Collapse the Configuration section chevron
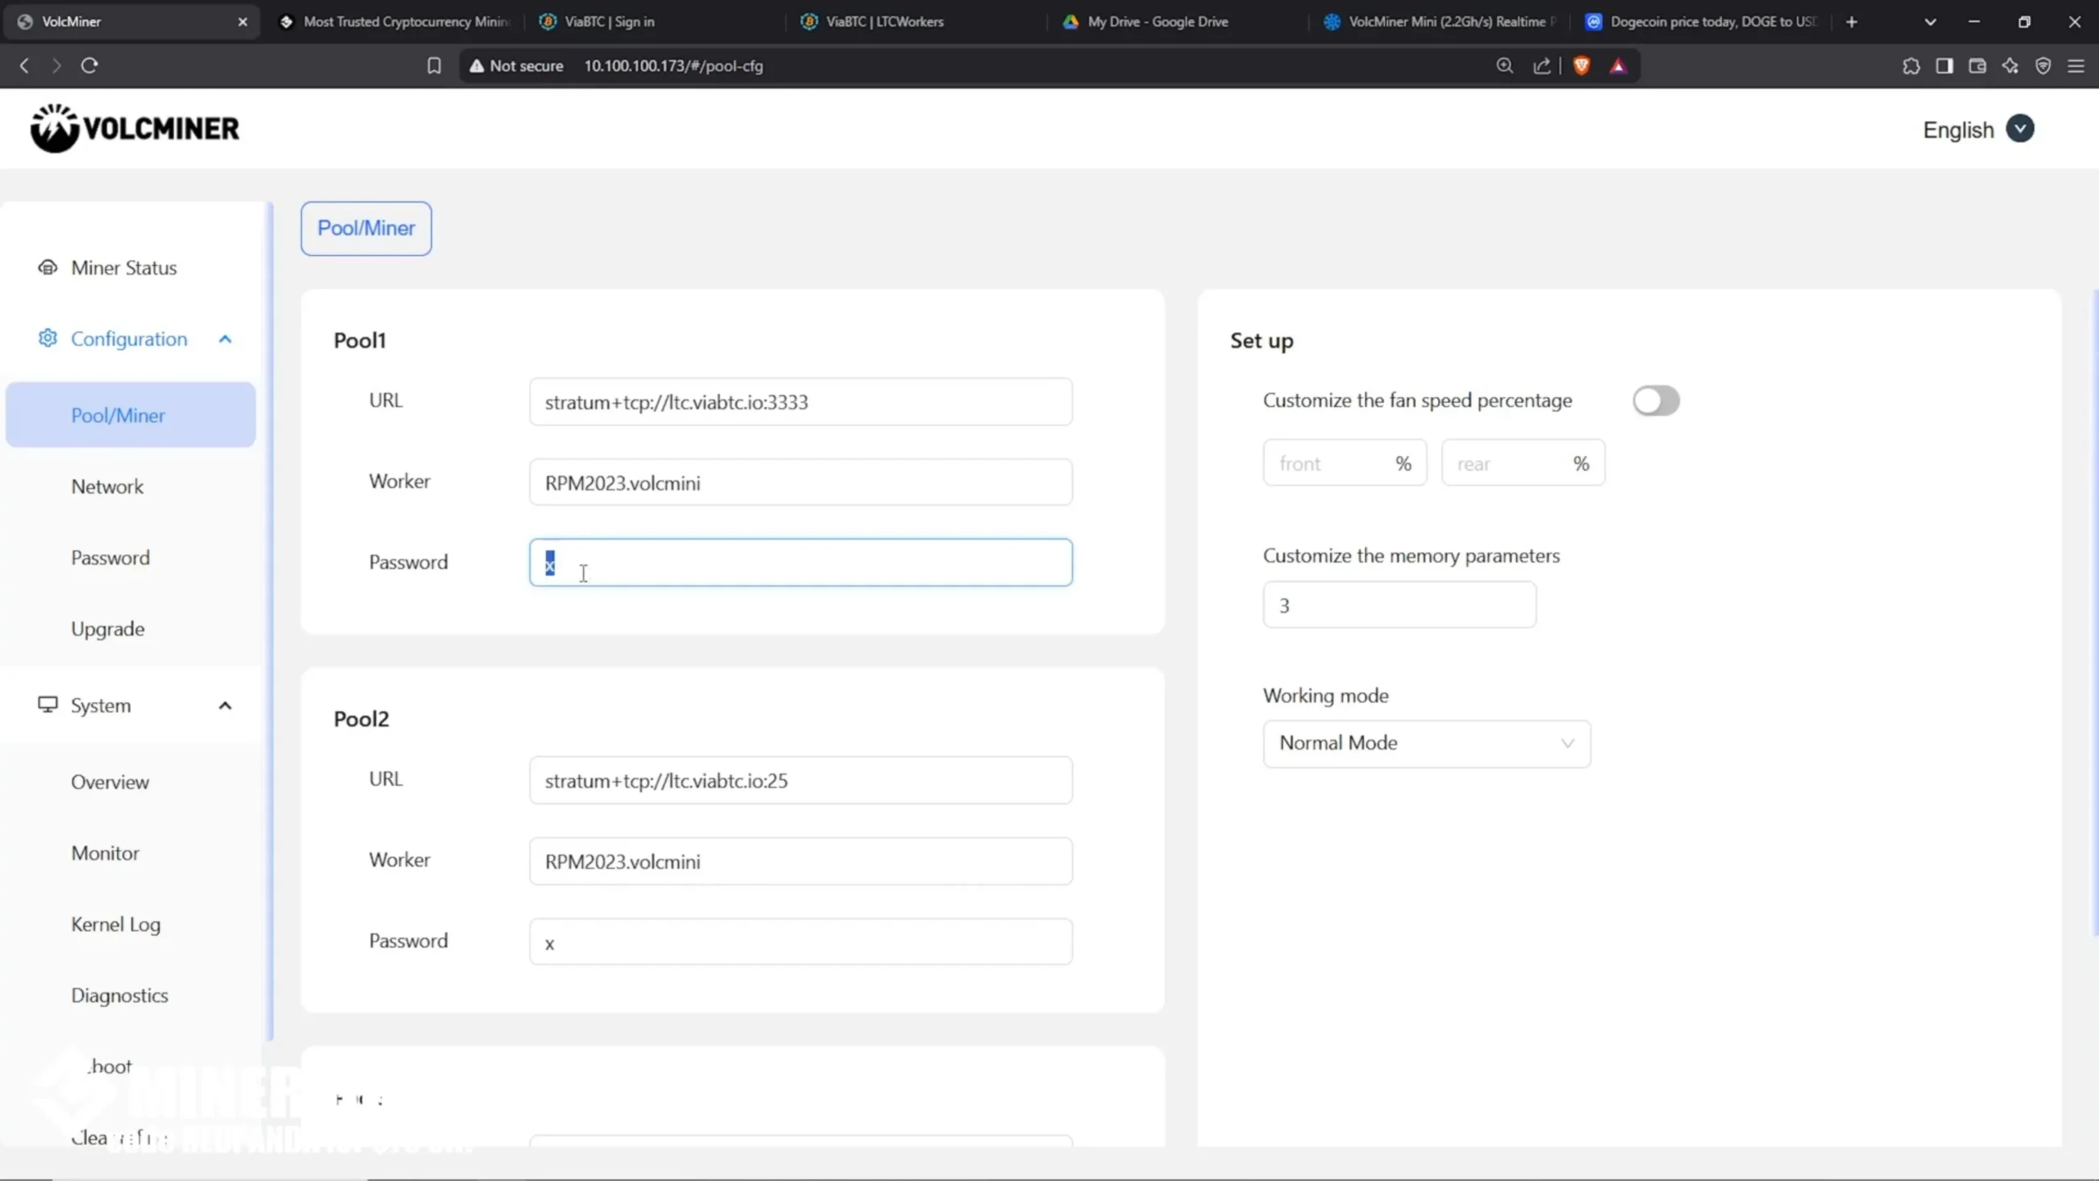Viewport: 2099px width, 1181px height. (225, 339)
